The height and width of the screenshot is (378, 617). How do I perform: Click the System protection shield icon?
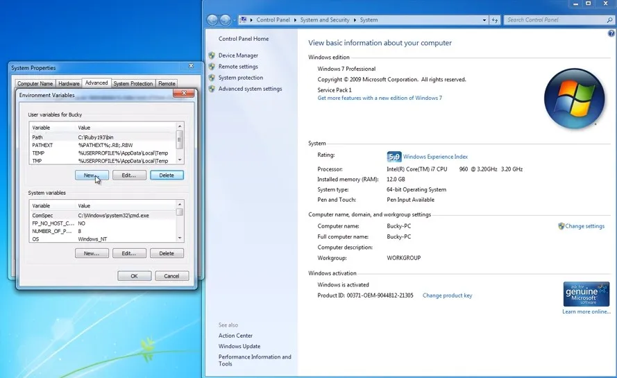[x=212, y=78]
